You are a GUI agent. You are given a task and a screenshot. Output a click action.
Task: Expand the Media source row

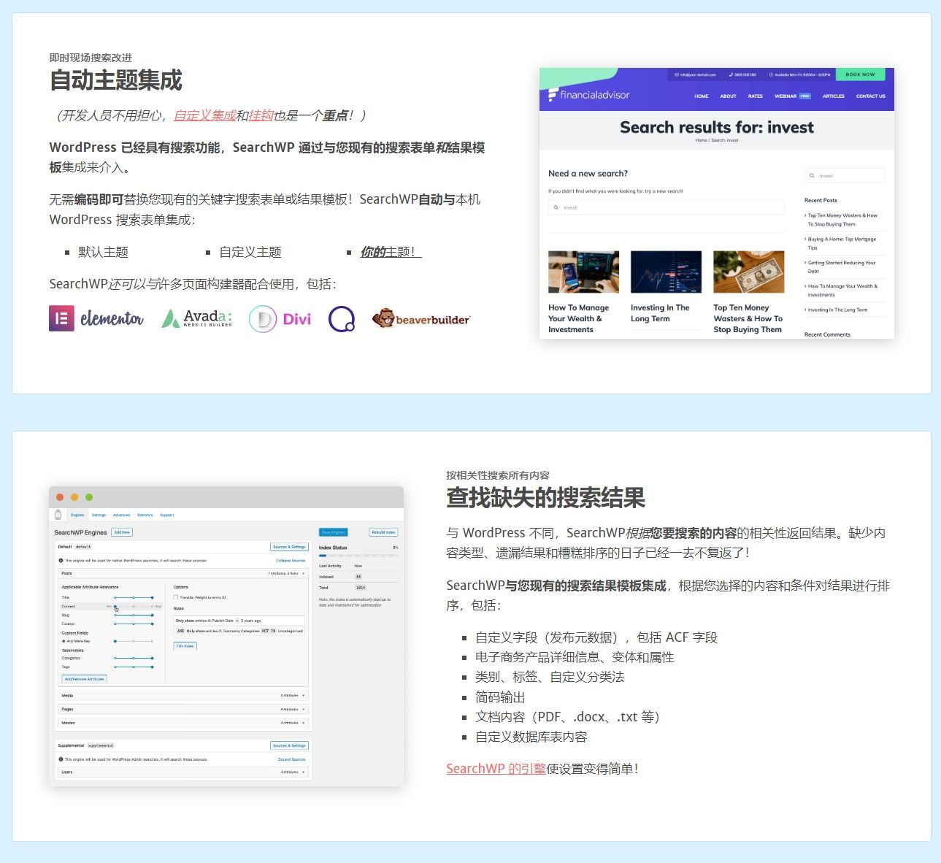(183, 696)
